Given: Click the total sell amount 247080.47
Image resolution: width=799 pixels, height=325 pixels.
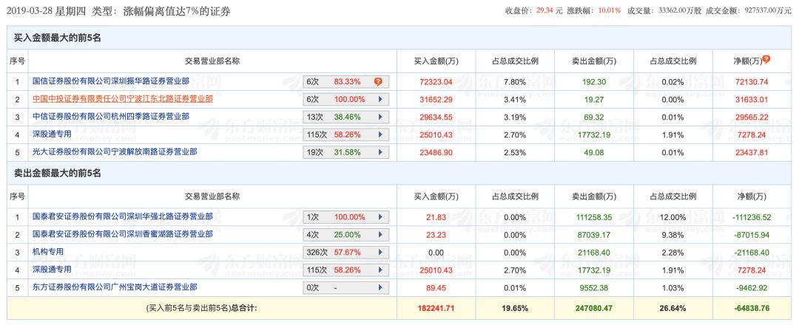Looking at the screenshot, I should pos(593,308).
